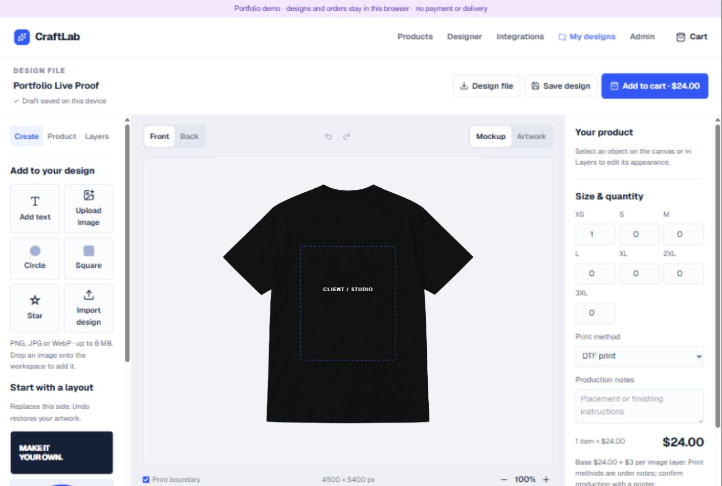Select the XS quantity field
The image size is (722, 486).
[x=595, y=234]
